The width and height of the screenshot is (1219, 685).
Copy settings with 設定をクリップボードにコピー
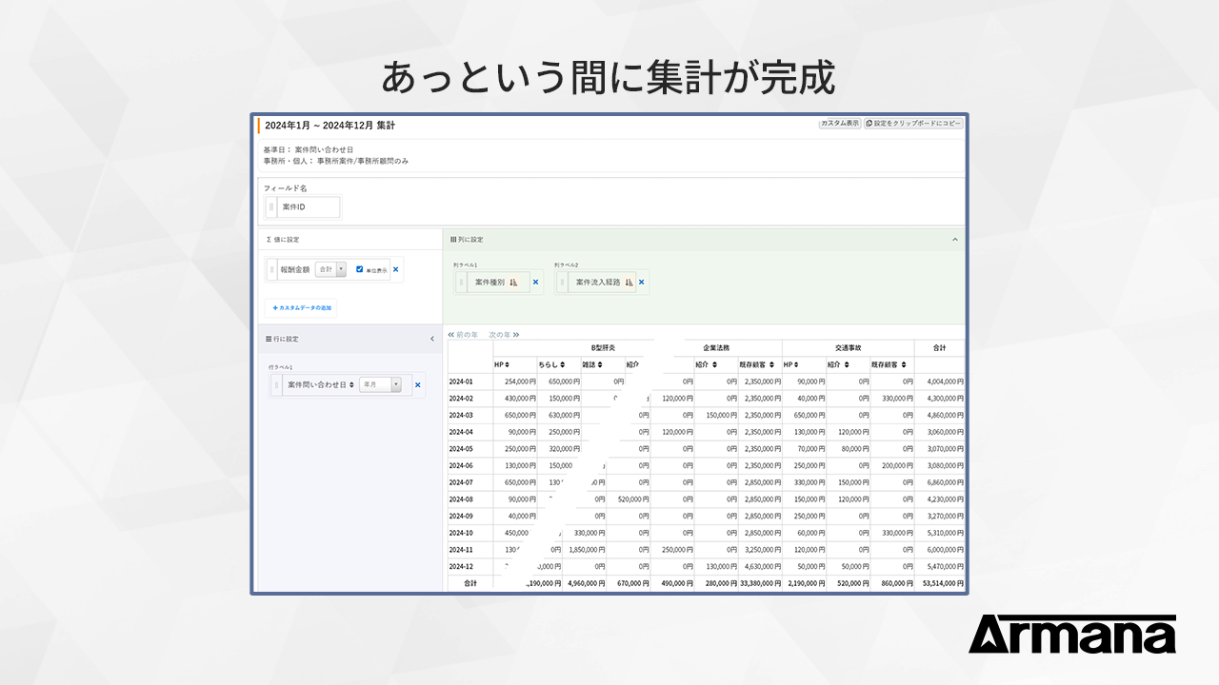(x=913, y=124)
